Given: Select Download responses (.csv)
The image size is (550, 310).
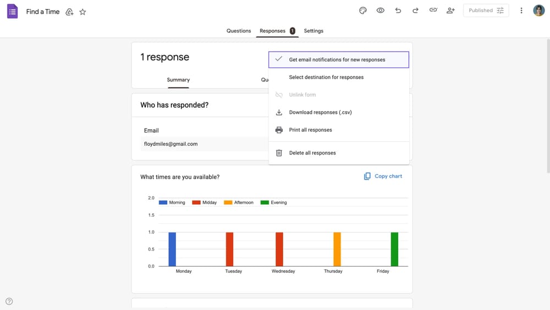Looking at the screenshot, I should (x=320, y=113).
